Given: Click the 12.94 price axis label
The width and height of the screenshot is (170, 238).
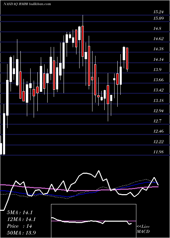Looking at the screenshot, I should 158,111.
